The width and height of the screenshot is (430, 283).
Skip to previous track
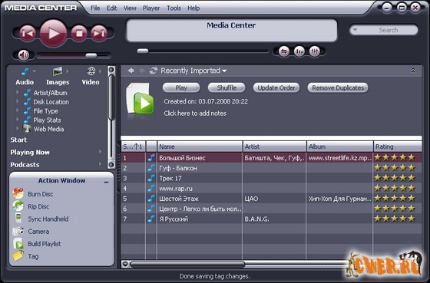click(28, 33)
